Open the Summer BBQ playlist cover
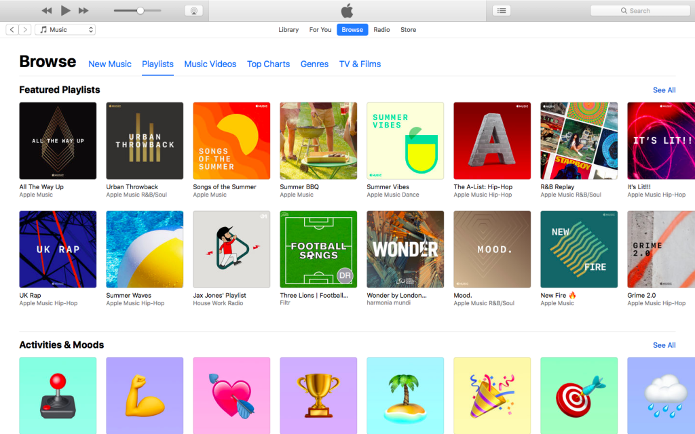 click(x=318, y=141)
